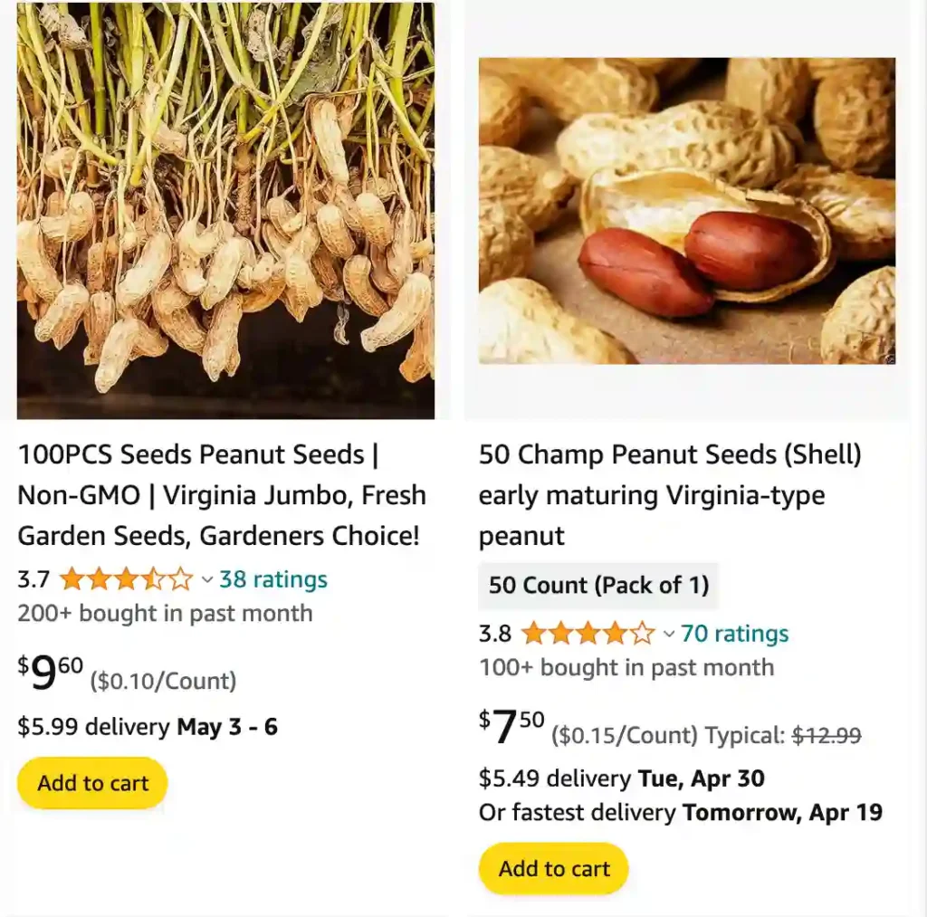Click the 3.8 star rating icons
Screen dimensions: 927x917
click(588, 634)
